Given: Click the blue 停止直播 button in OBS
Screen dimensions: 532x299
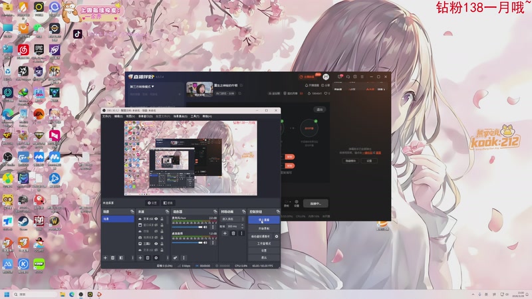Looking at the screenshot, I should coord(263,220).
